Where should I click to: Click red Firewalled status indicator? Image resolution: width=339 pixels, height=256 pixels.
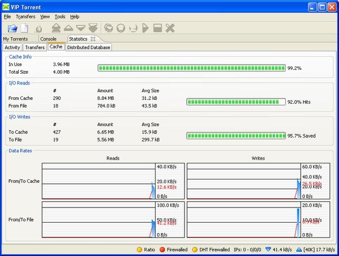tap(162, 250)
